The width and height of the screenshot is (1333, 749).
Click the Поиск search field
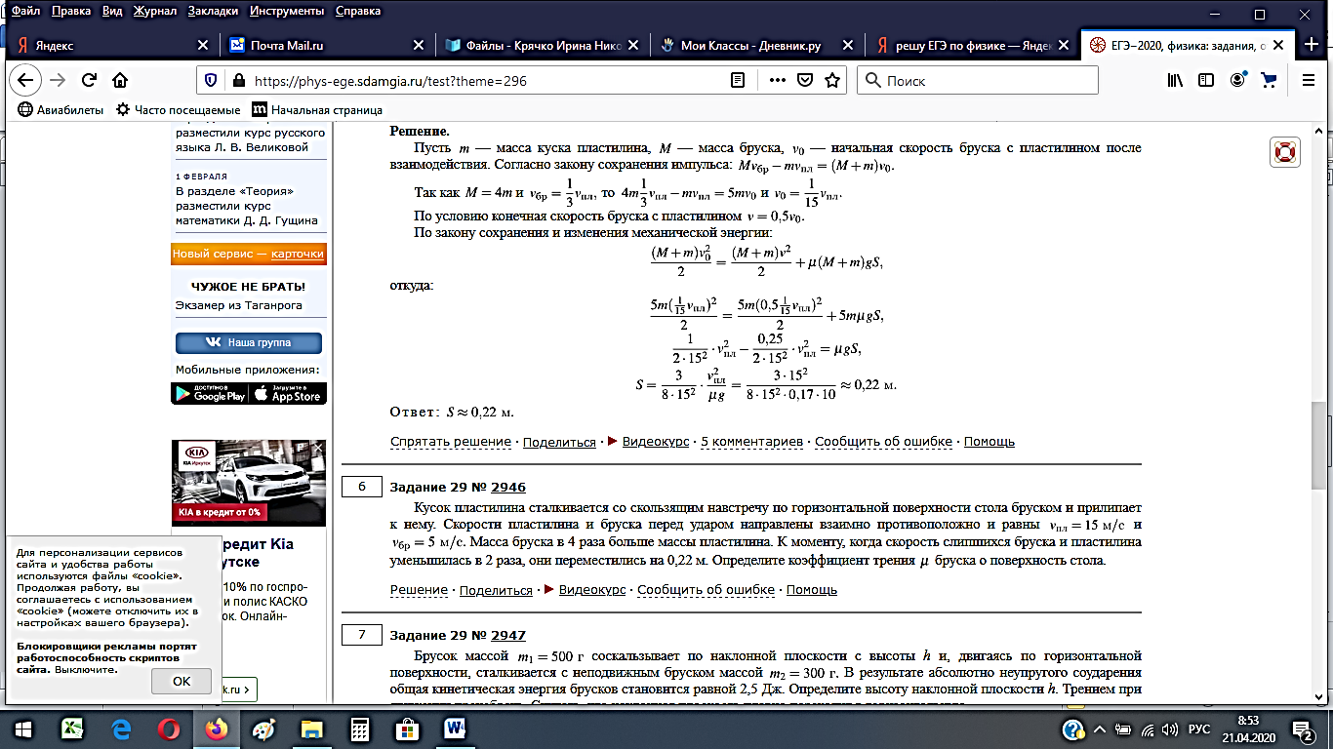(978, 81)
